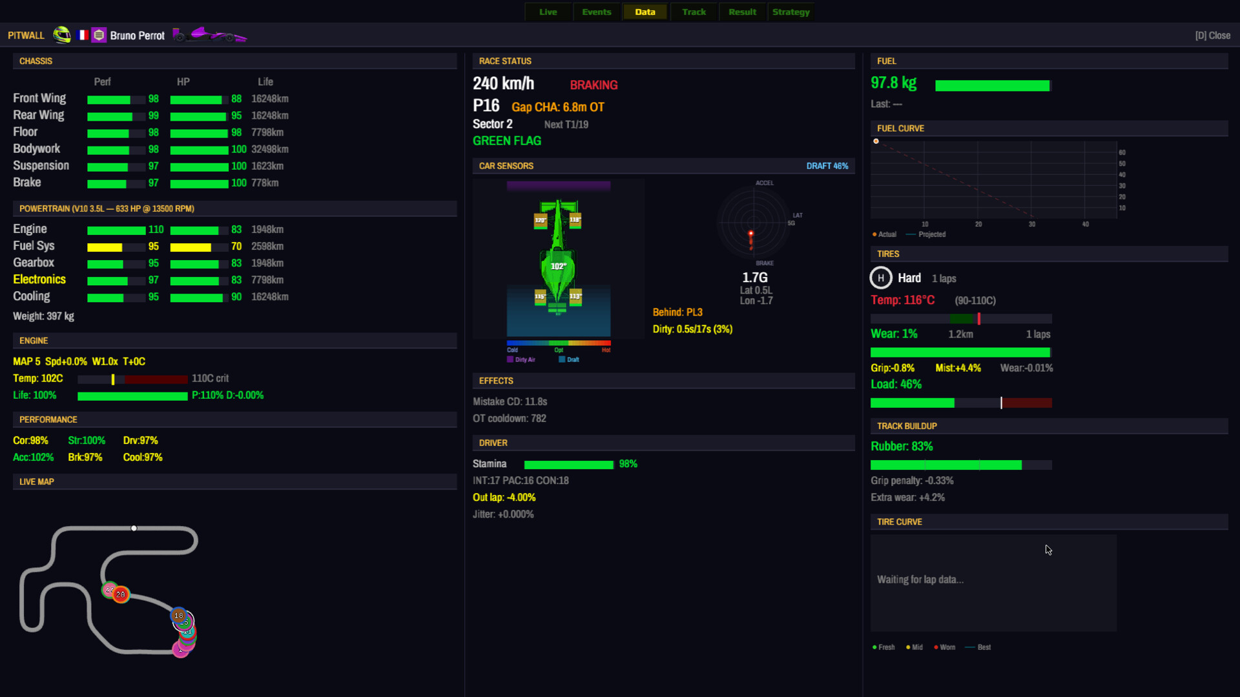Switch to the Live tab
The width and height of the screenshot is (1240, 697).
click(548, 12)
